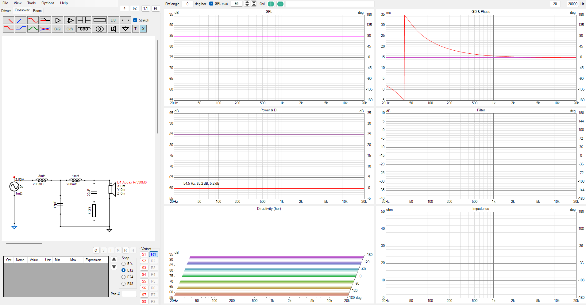Screen dimensions: 586x305
Task: Add a loudspeaker driver component
Action: pyautogui.click(x=113, y=29)
